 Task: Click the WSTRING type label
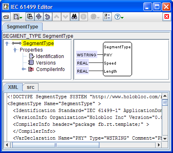[87, 55]
